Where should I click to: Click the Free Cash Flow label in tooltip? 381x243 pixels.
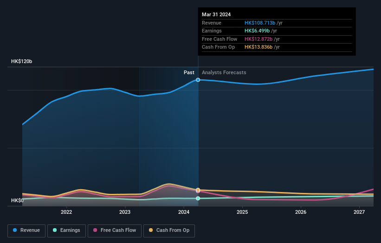click(x=220, y=39)
